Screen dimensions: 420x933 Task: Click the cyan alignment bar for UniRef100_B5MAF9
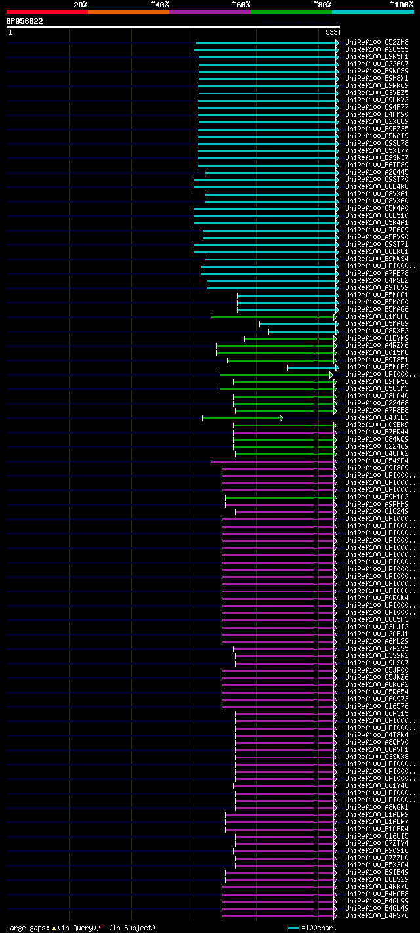[313, 367]
